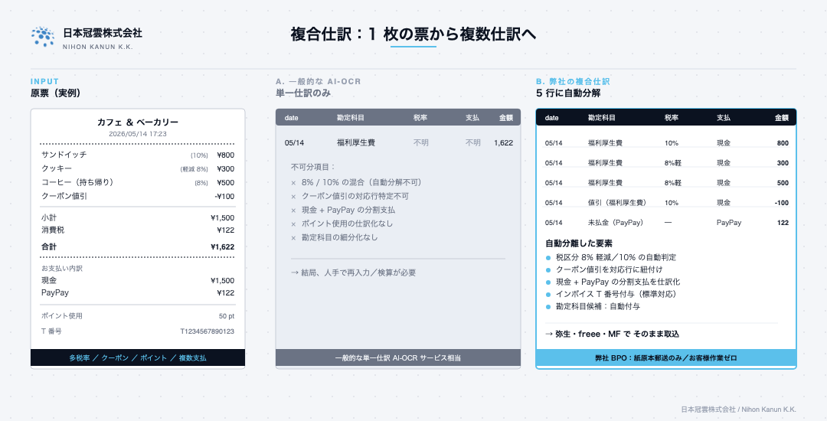
Task: Click the panel B row with amount 300
Action: point(667,163)
